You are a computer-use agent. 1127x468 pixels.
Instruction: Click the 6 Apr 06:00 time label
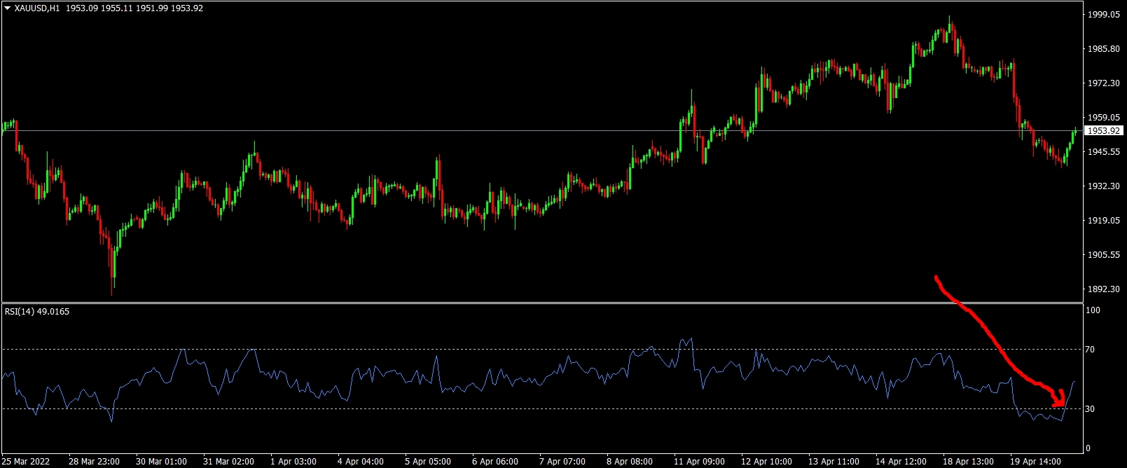point(495,462)
